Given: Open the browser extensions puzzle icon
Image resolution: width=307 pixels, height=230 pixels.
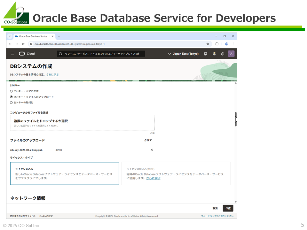Looking at the screenshot, I should point(217,44).
